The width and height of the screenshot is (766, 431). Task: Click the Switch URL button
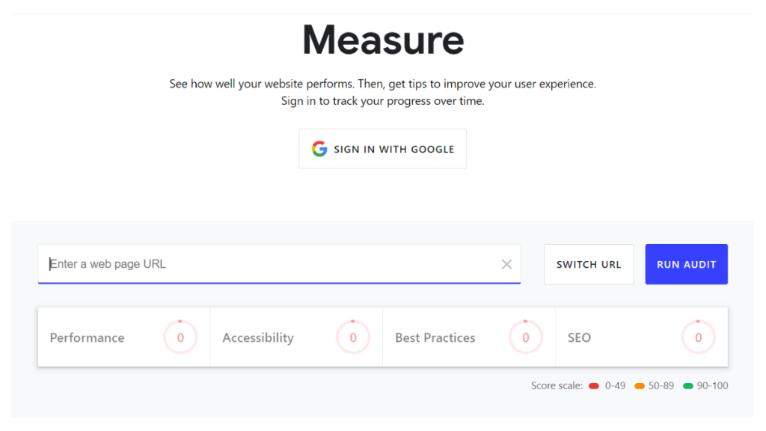589,264
